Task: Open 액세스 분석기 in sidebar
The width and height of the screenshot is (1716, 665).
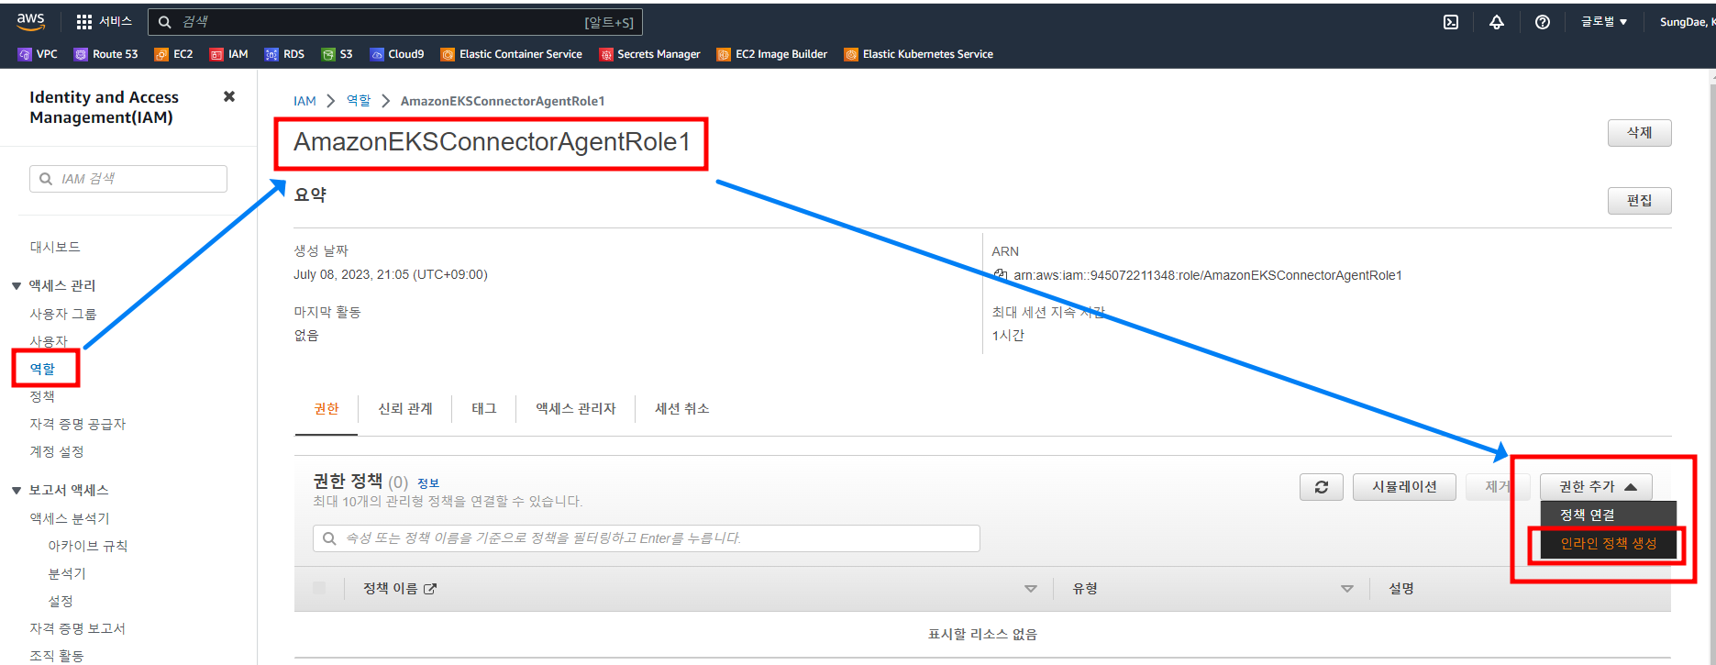Action: click(70, 518)
